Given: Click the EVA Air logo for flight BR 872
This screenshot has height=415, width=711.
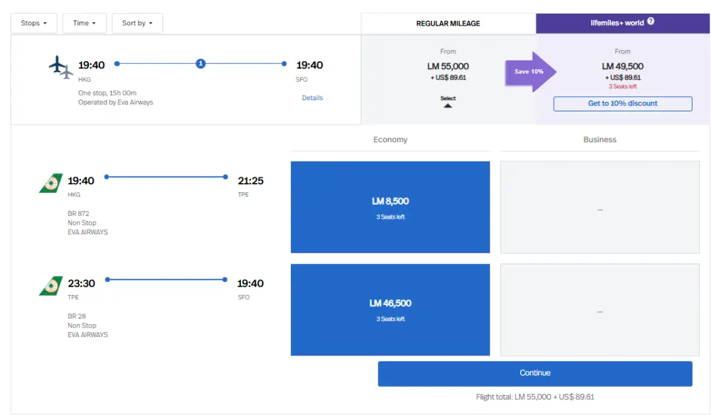Looking at the screenshot, I should coord(51,183).
